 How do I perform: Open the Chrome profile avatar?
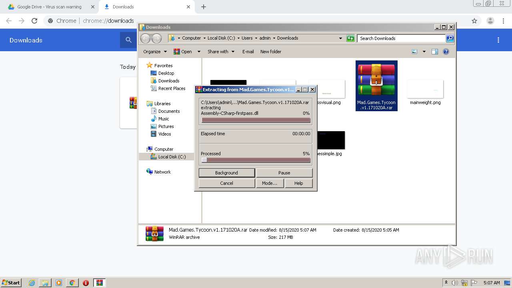coord(490,21)
